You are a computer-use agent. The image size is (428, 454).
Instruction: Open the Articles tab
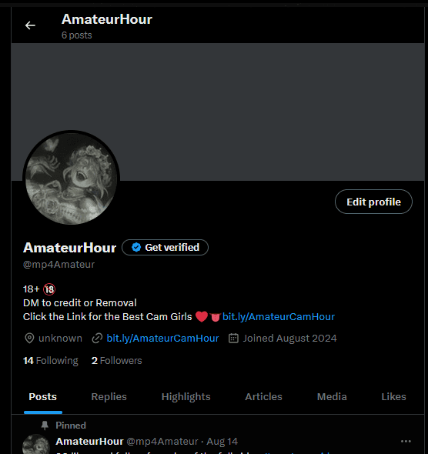[x=263, y=396]
